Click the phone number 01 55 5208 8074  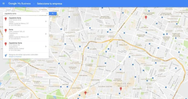[15, 39]
